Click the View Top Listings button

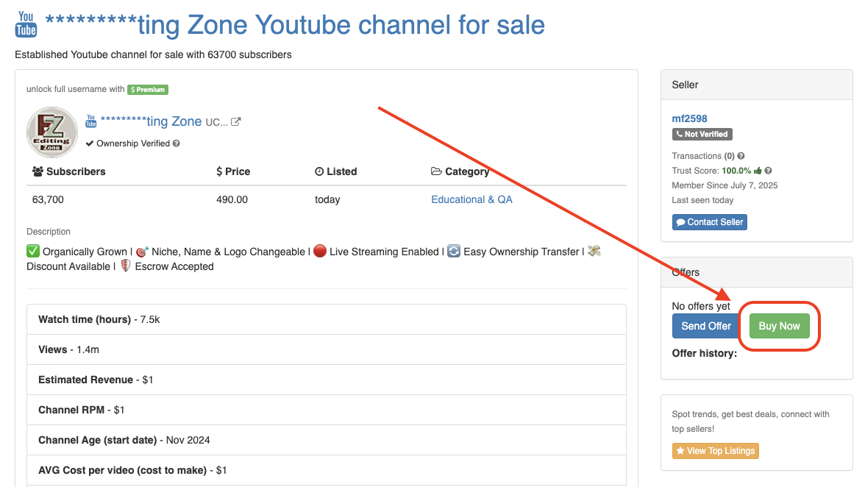tap(715, 451)
